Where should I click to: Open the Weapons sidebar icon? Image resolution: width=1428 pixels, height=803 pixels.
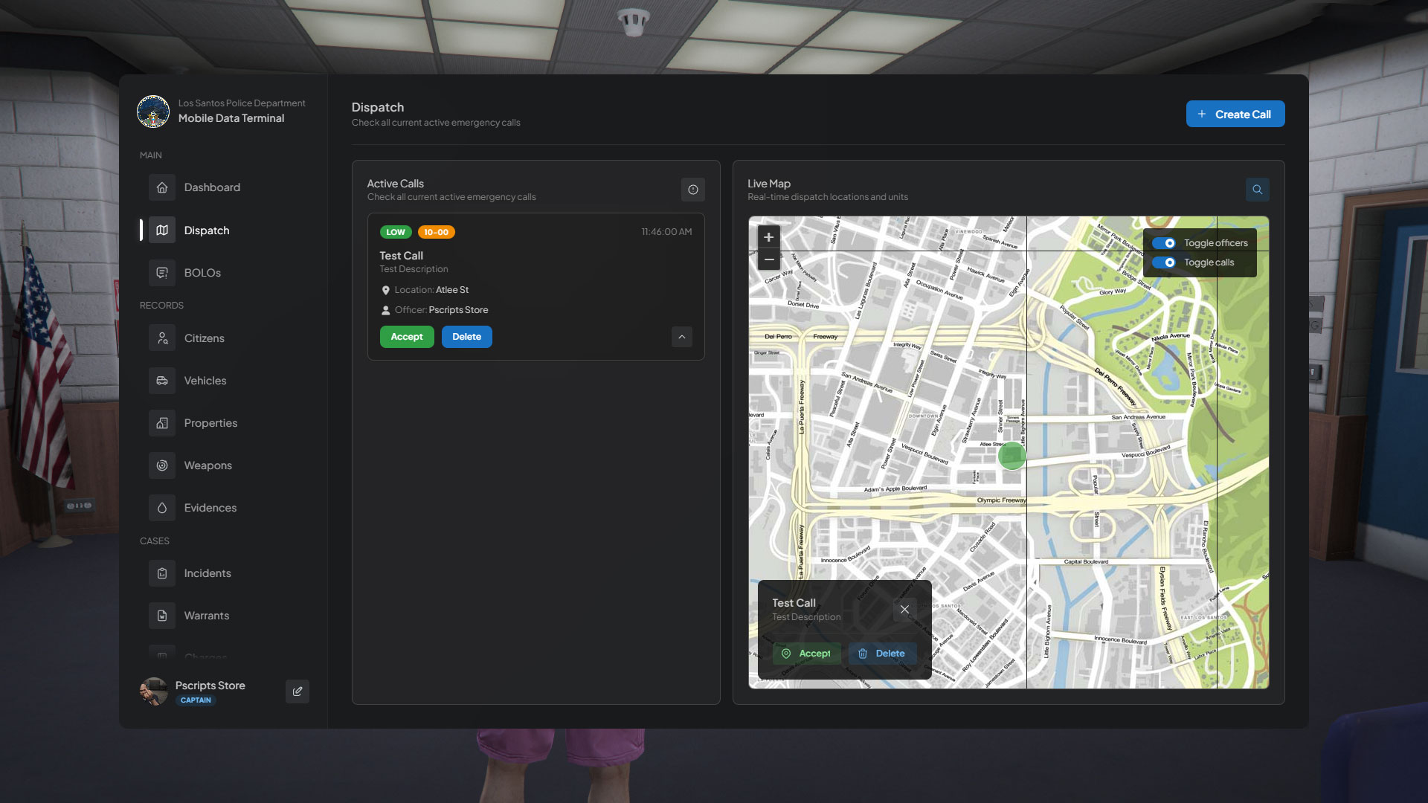click(x=162, y=465)
